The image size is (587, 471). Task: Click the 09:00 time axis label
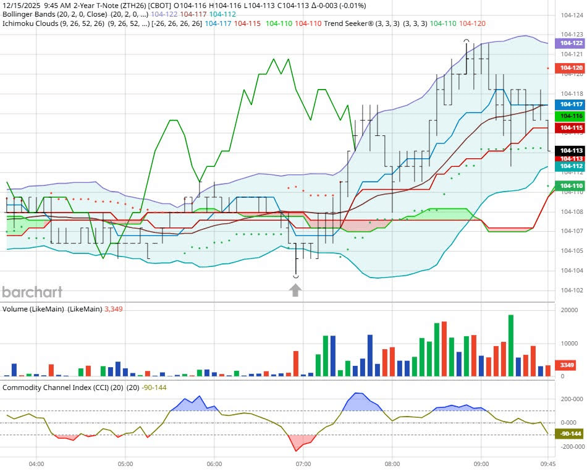pos(481,464)
